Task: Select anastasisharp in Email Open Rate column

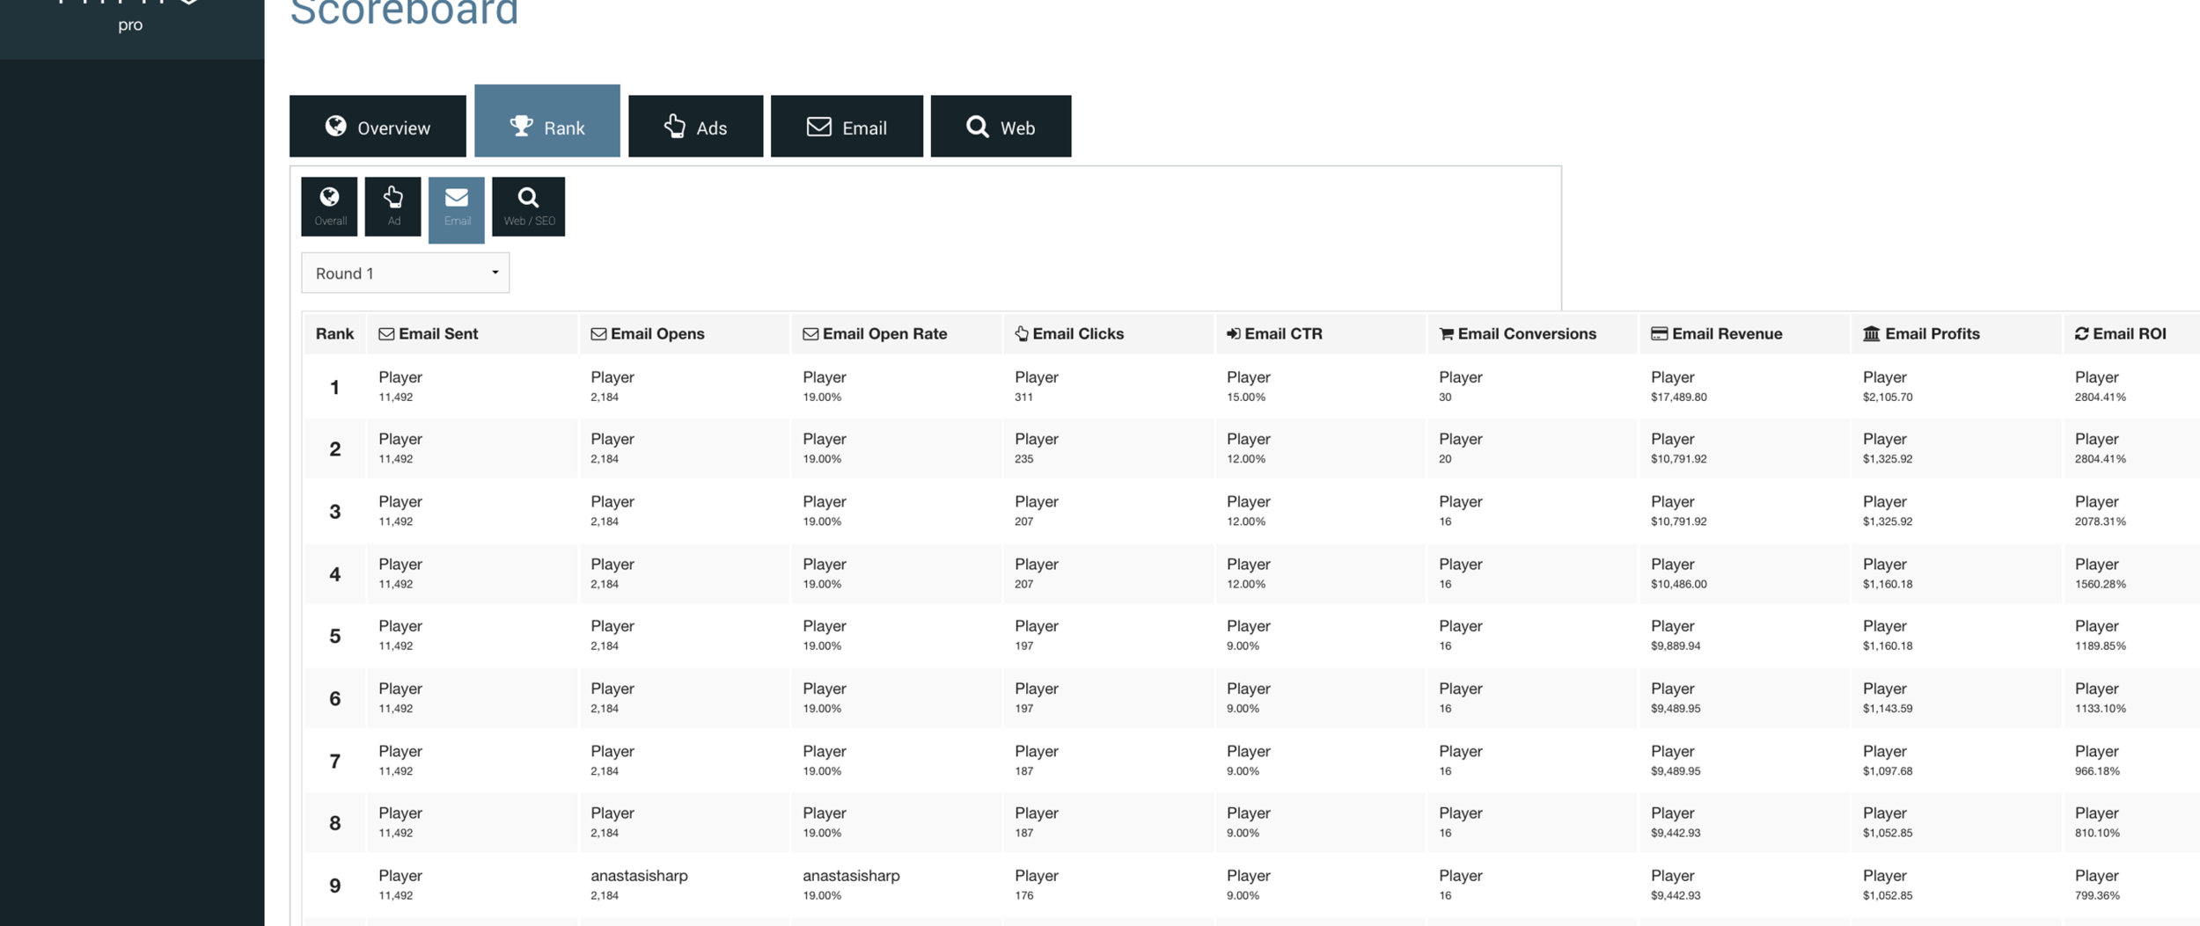Action: [851, 876]
